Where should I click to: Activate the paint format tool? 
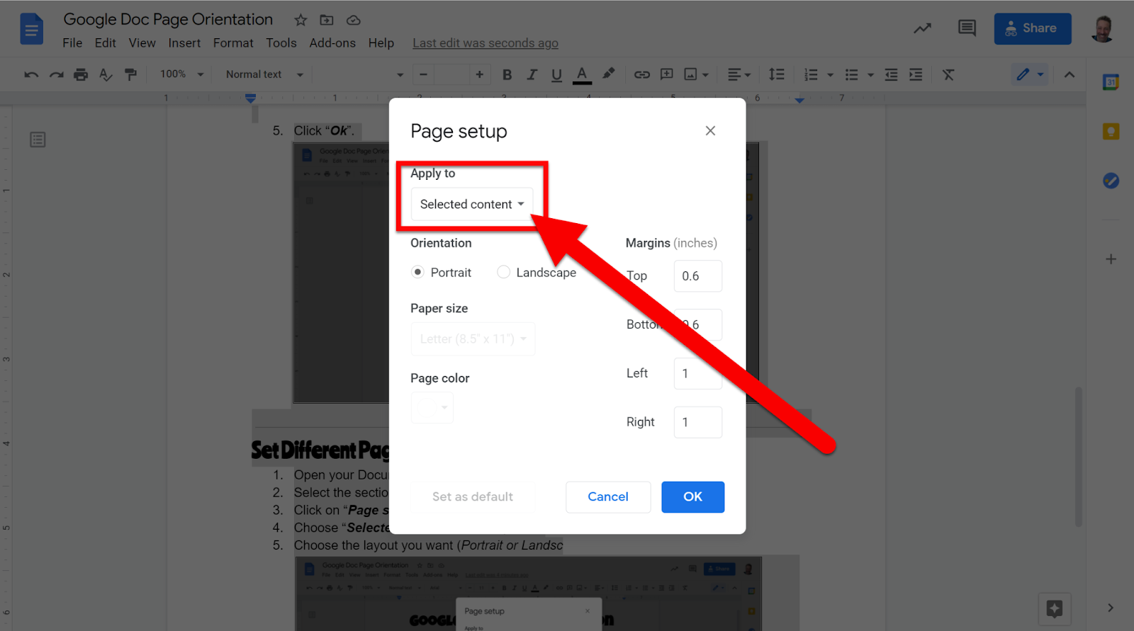[x=130, y=74]
